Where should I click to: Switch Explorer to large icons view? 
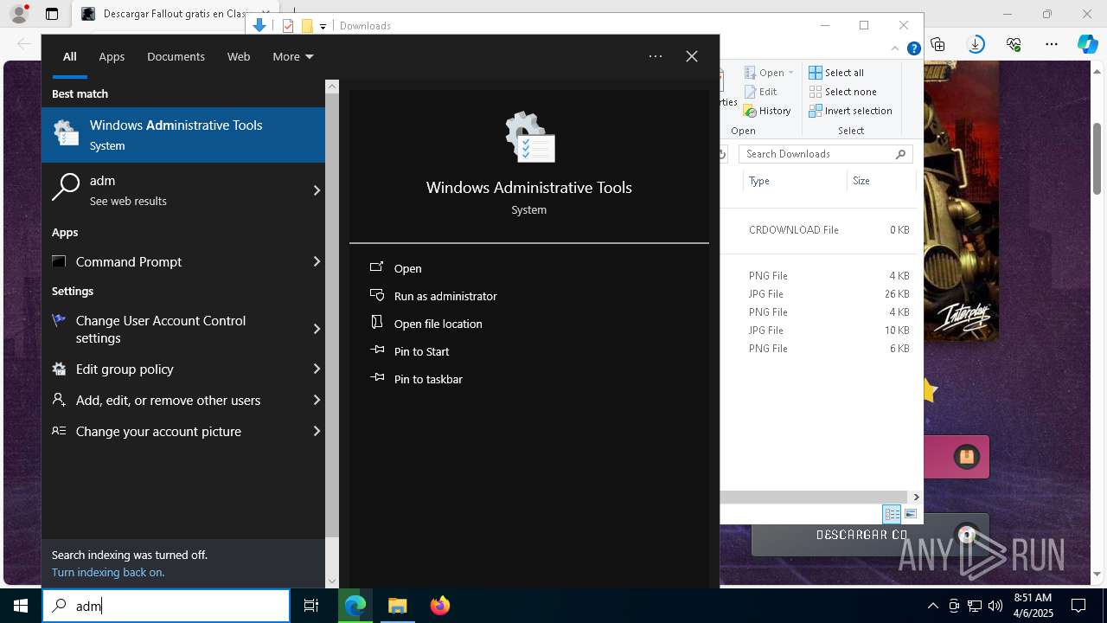point(910,514)
